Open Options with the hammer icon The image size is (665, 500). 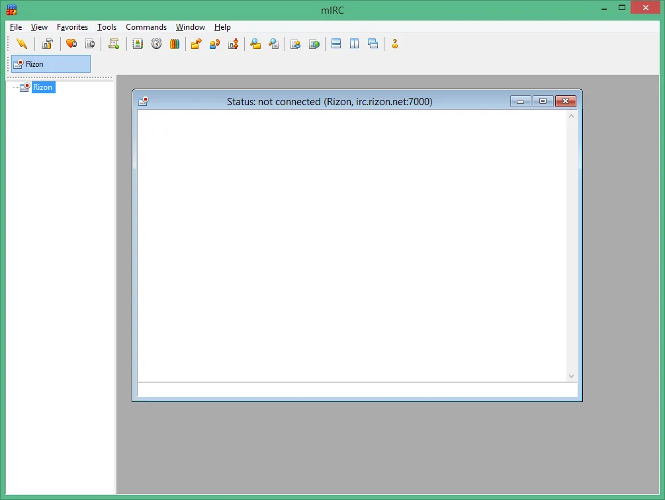click(x=47, y=44)
